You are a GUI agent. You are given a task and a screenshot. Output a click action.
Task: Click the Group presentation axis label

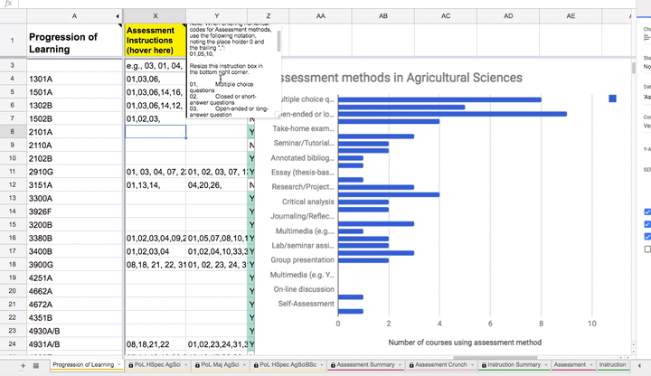pos(302,259)
